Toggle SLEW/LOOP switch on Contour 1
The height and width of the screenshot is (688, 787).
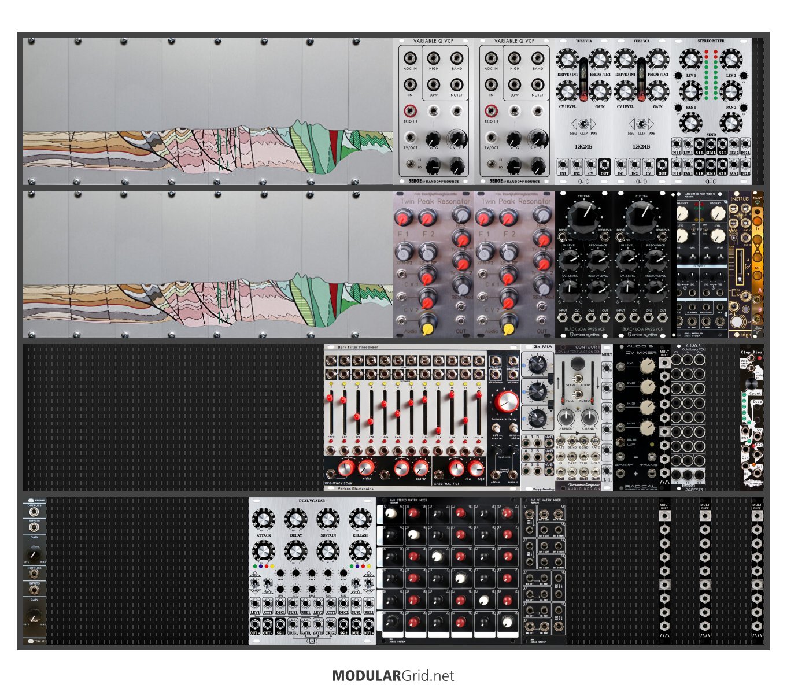click(x=578, y=379)
